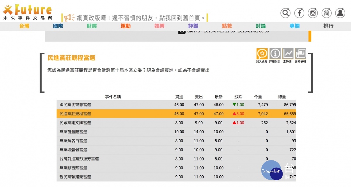Viewport: 351px width, 187px height.
Task: Click the 賣出 column header
Action: [199, 97]
